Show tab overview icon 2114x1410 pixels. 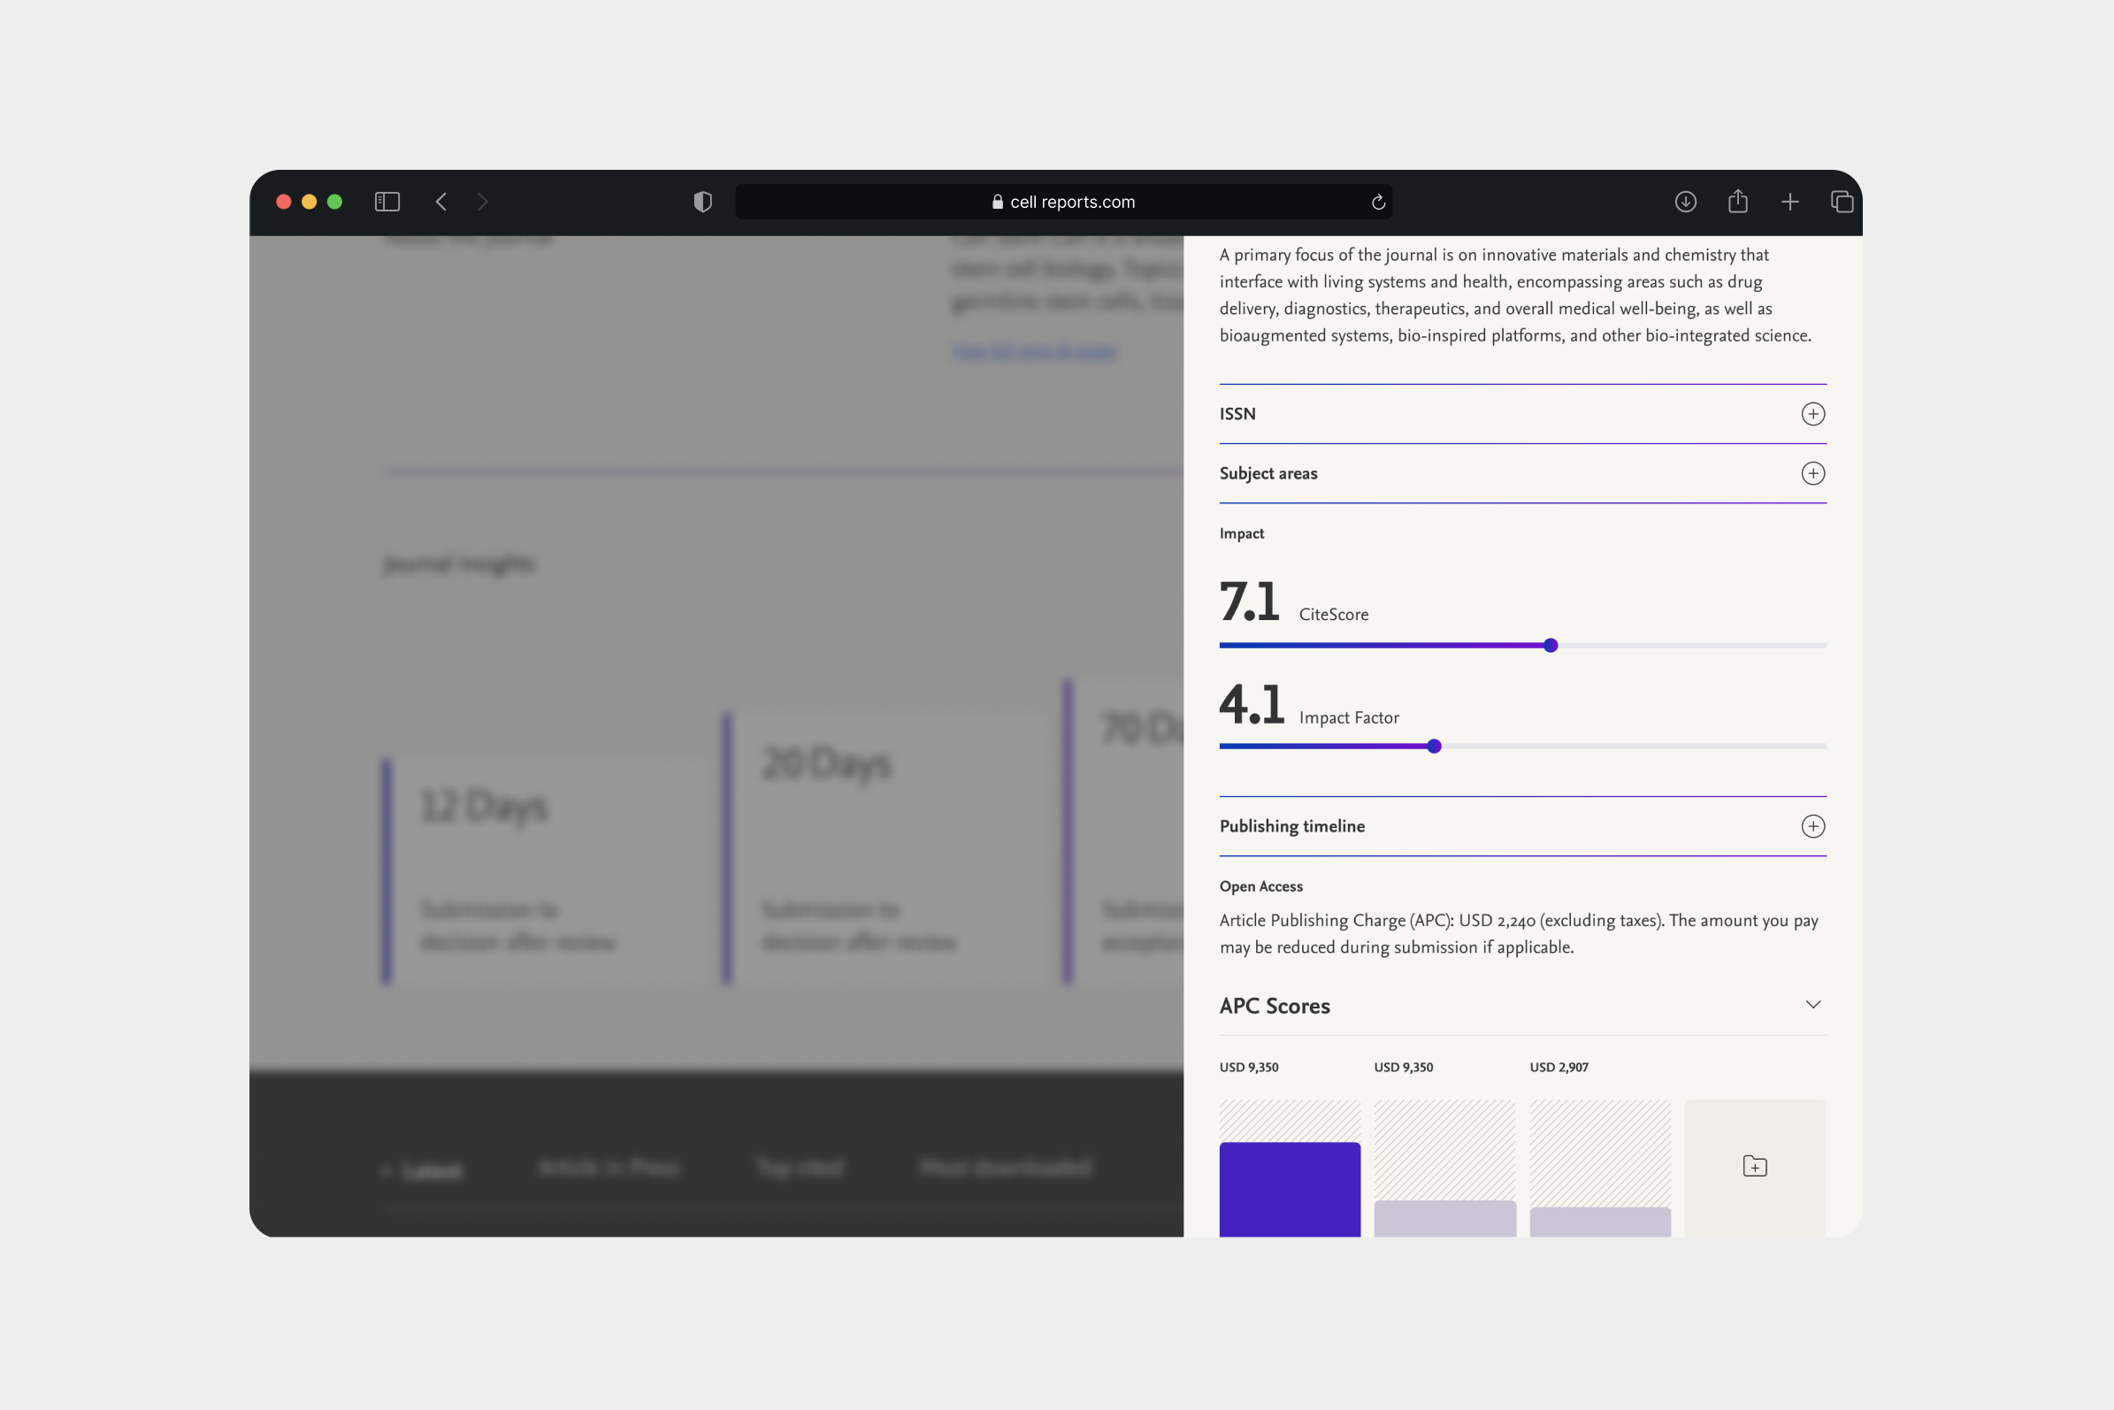(1842, 202)
